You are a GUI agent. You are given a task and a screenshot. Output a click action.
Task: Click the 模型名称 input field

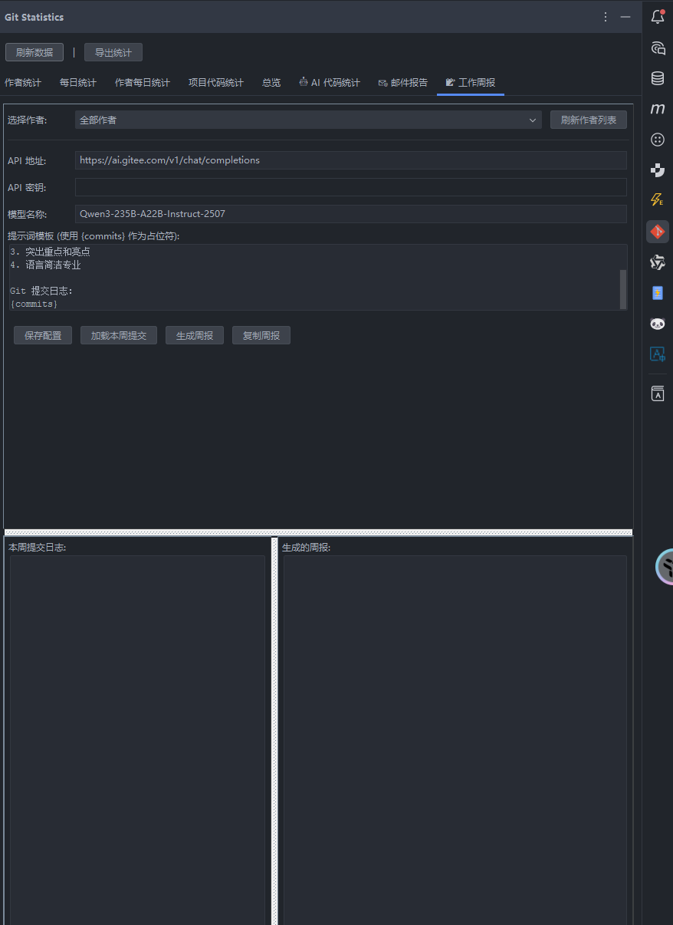351,214
